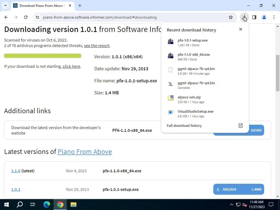Screen dimensions: 280x210
Task: Open Task View on the taskbar
Action: 33,205
